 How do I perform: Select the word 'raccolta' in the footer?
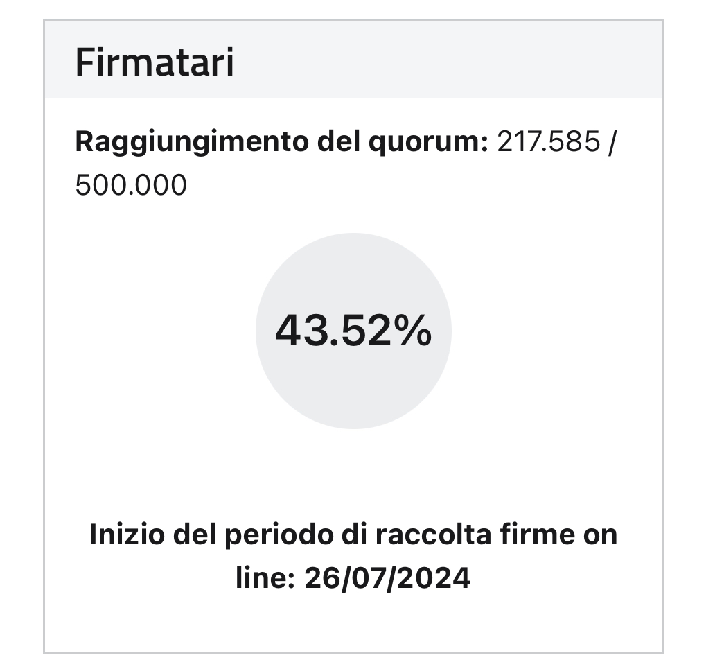[433, 535]
